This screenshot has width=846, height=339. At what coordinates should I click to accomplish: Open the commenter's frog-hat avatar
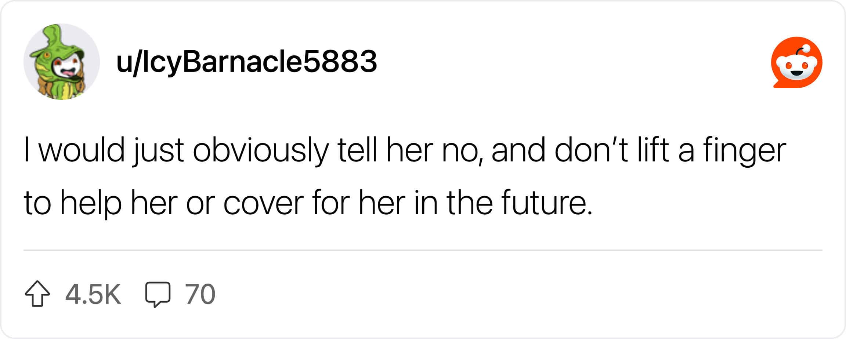[62, 62]
